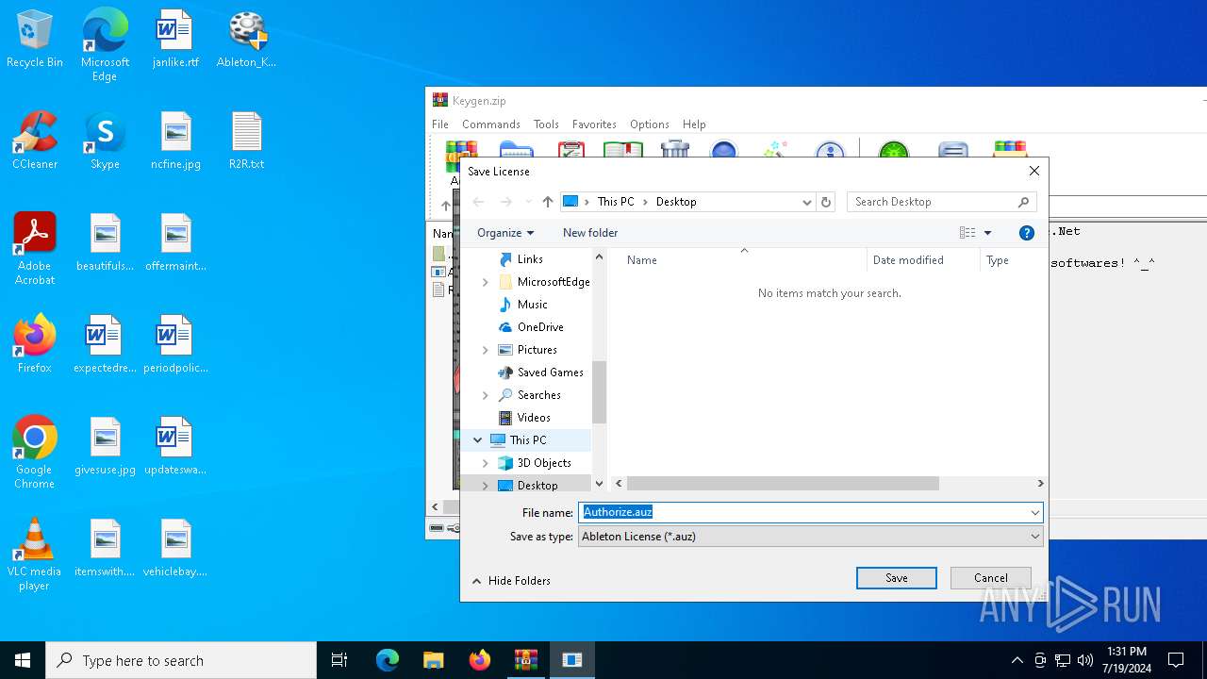Open the Options menu in WinRAR

click(x=650, y=124)
